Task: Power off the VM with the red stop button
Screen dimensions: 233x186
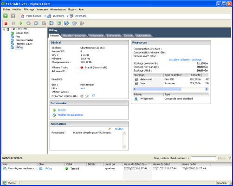Action: pos(6,23)
